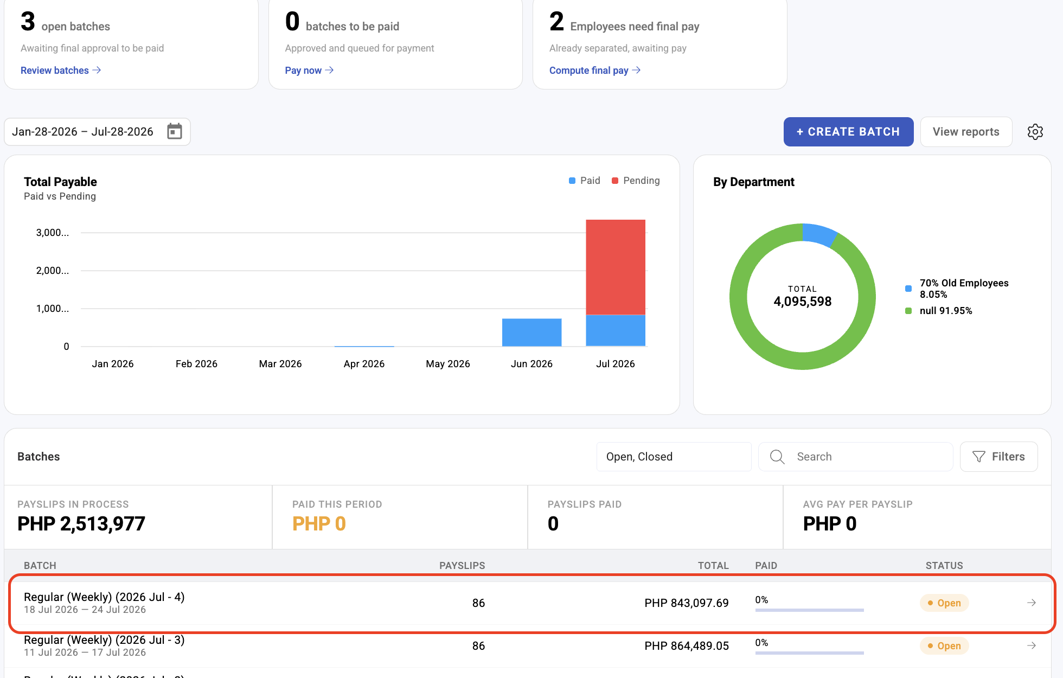Viewport: 1063px width, 678px height.
Task: Expand the Open, Closed status dropdown
Action: click(x=674, y=457)
